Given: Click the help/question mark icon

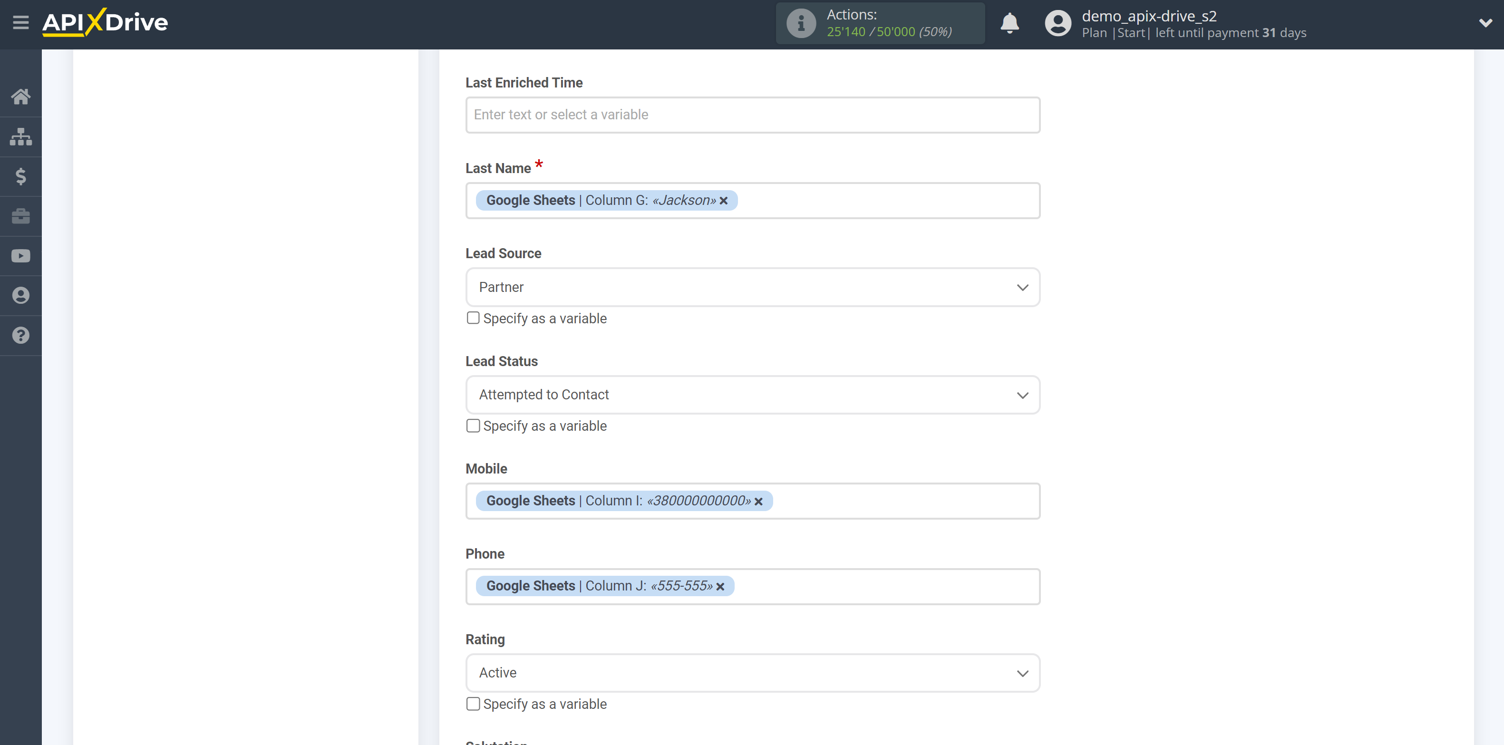Looking at the screenshot, I should 20,335.
